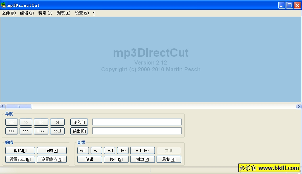Open the 设置(S) menu
The height and width of the screenshot is (174, 302).
(x=82, y=13)
